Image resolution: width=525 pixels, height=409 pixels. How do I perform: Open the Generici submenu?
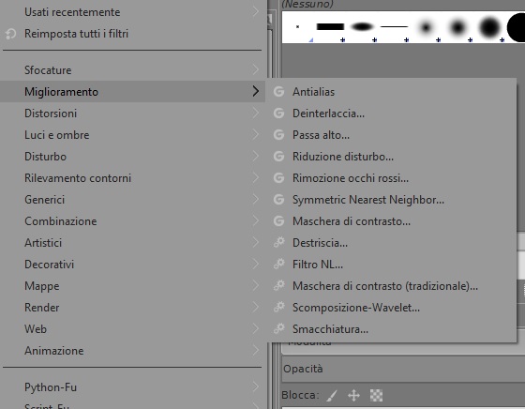click(132, 200)
